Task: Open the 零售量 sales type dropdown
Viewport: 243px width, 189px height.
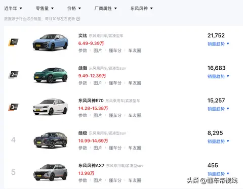Action: coord(45,8)
